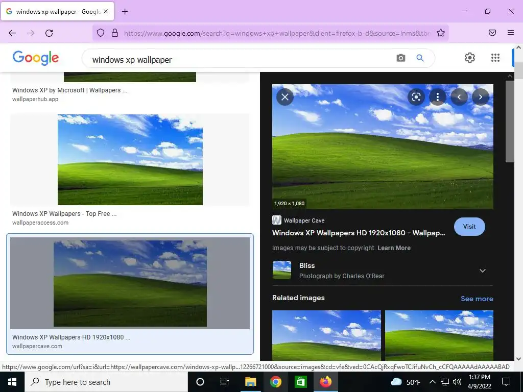523x392 pixels.
Task: Bookmark this page with the star icon
Action: click(x=441, y=33)
